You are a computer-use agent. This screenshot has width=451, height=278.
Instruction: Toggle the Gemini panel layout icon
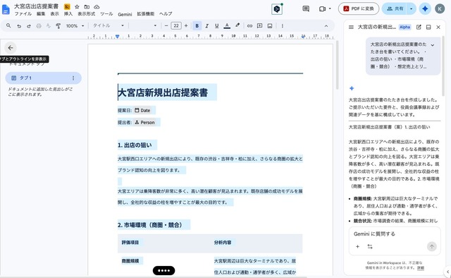click(x=428, y=27)
